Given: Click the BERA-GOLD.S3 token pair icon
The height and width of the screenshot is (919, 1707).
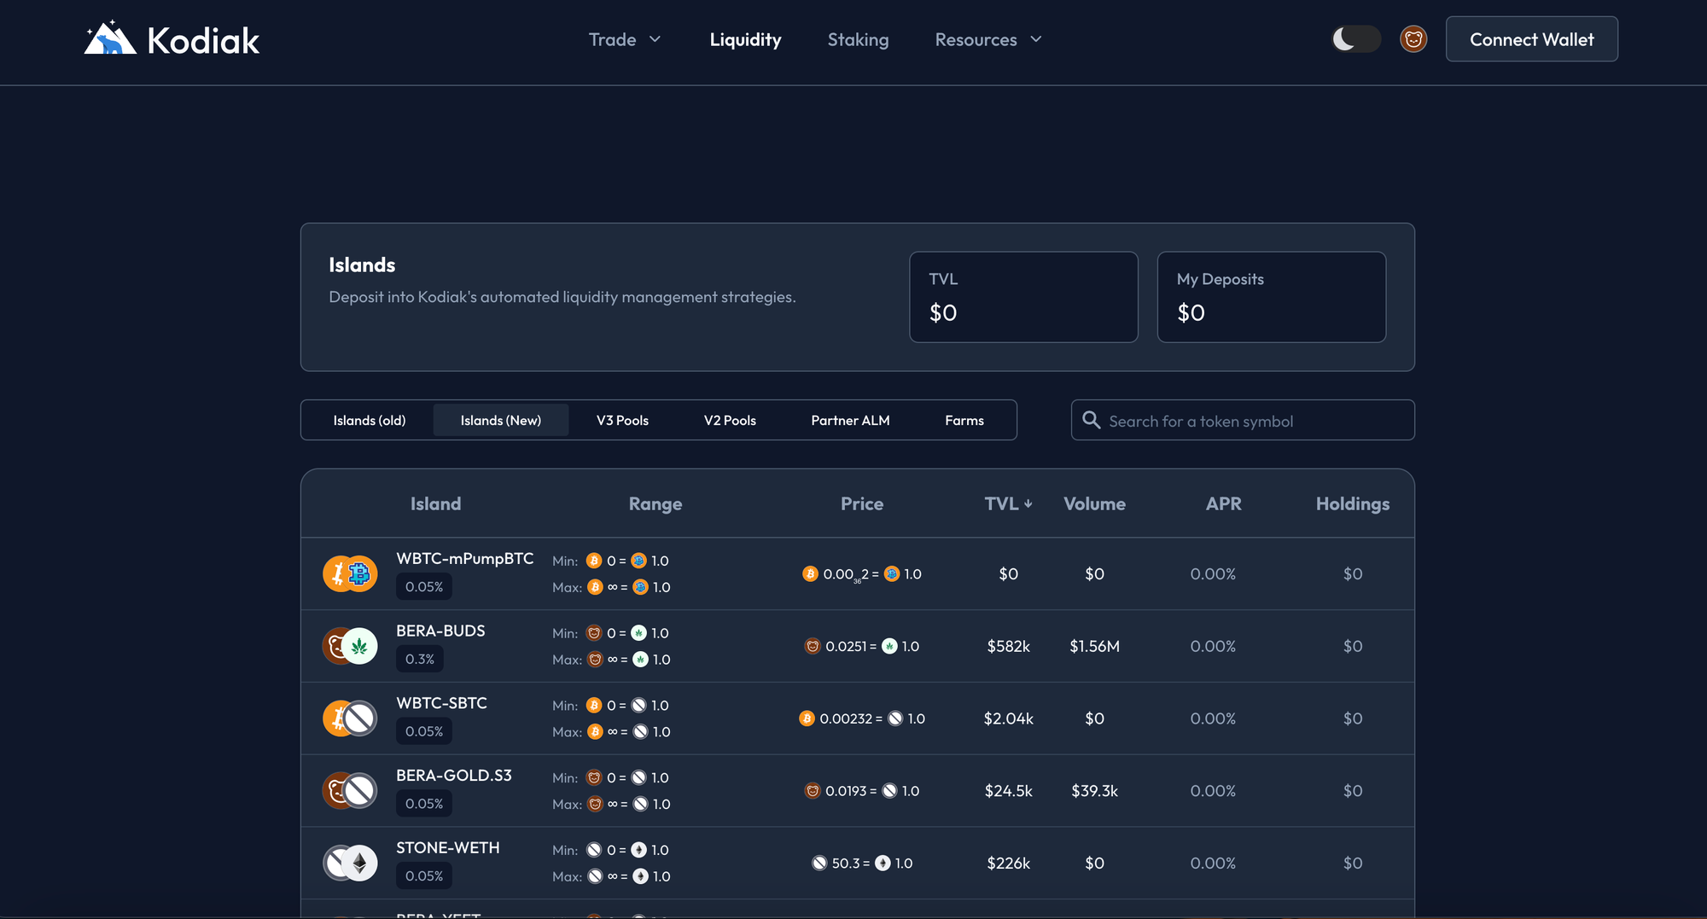Looking at the screenshot, I should (x=350, y=791).
